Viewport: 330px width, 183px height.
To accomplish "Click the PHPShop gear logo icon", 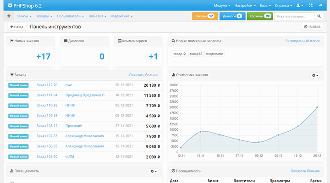I will [10, 6].
